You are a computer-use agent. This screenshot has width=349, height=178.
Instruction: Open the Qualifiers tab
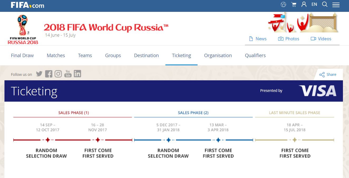pos(255,55)
